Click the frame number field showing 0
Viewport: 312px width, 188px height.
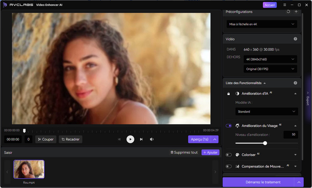pos(28,139)
